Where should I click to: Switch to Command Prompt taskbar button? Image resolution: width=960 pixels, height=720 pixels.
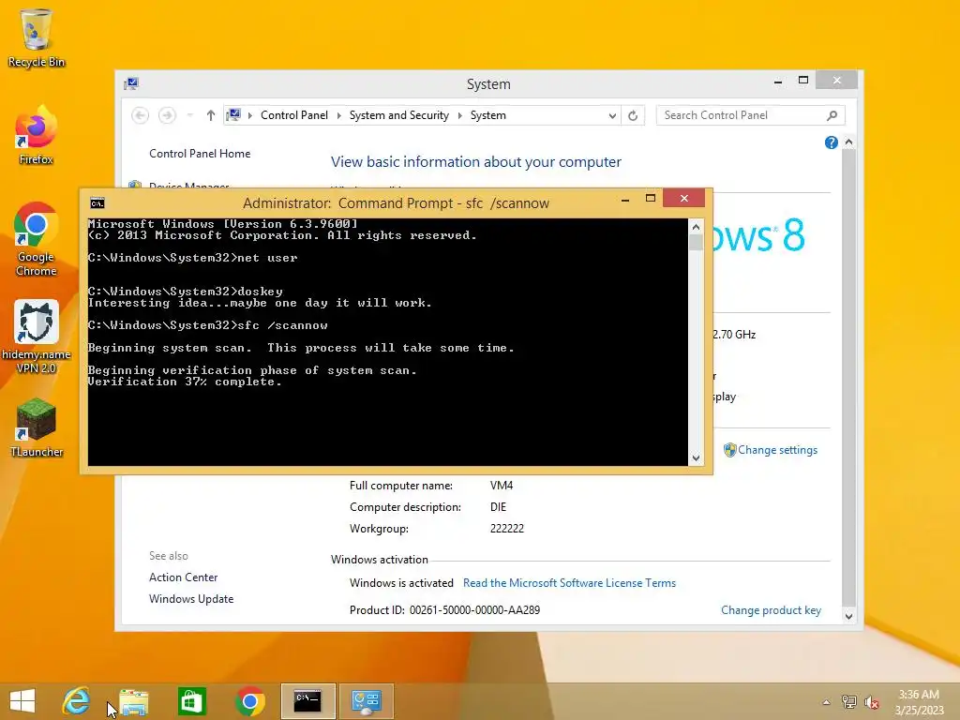307,701
